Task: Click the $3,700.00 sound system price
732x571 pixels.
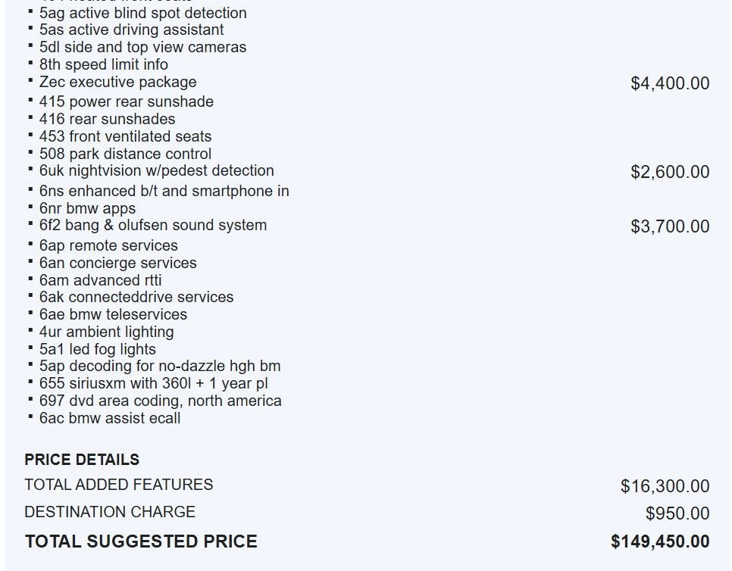Action: point(670,226)
